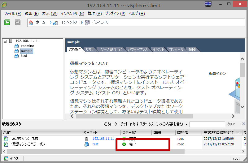Click content pane scroll up arrow

[x=242, y=59]
